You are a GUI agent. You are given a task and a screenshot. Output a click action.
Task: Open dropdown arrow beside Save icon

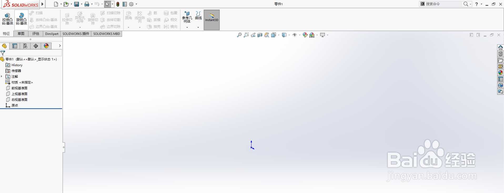click(x=82, y=4)
